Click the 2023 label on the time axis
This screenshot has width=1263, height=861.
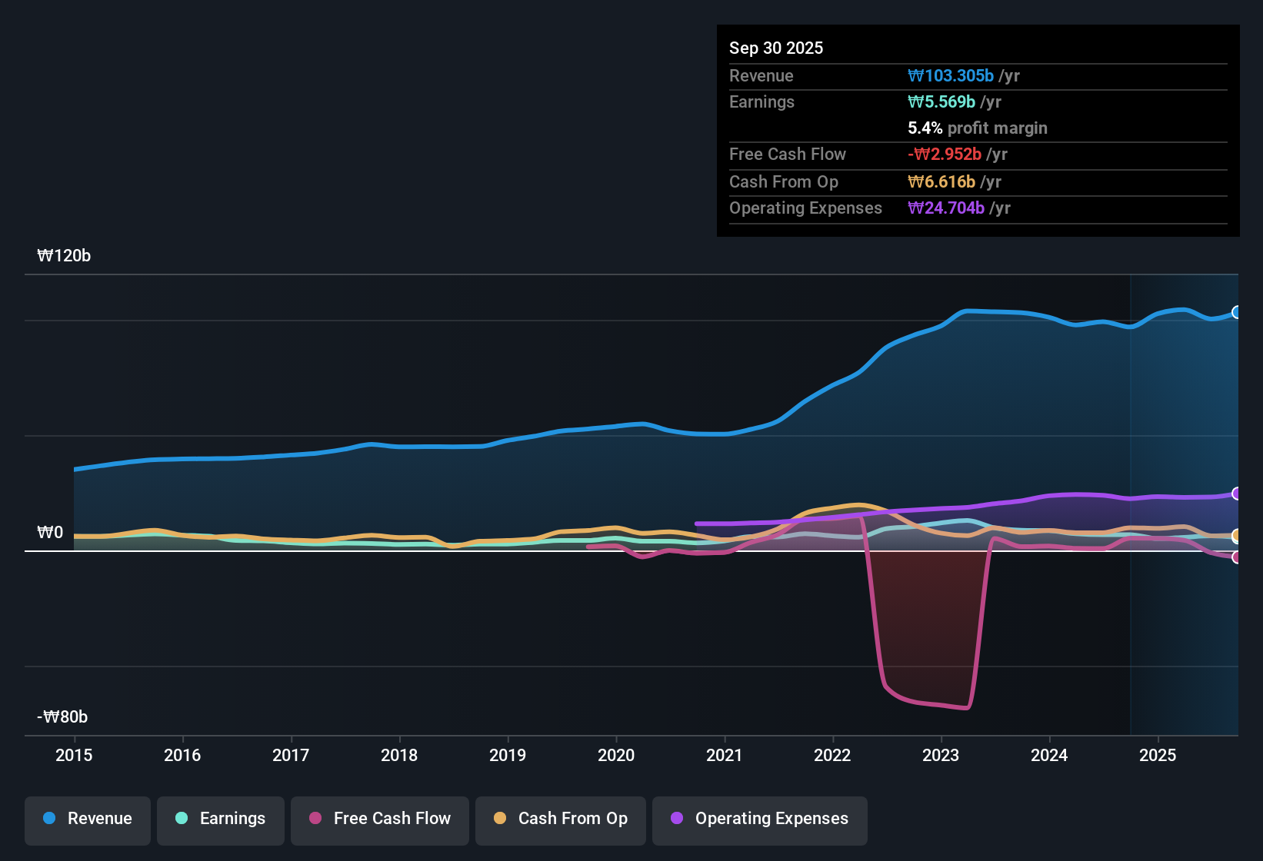click(x=941, y=756)
